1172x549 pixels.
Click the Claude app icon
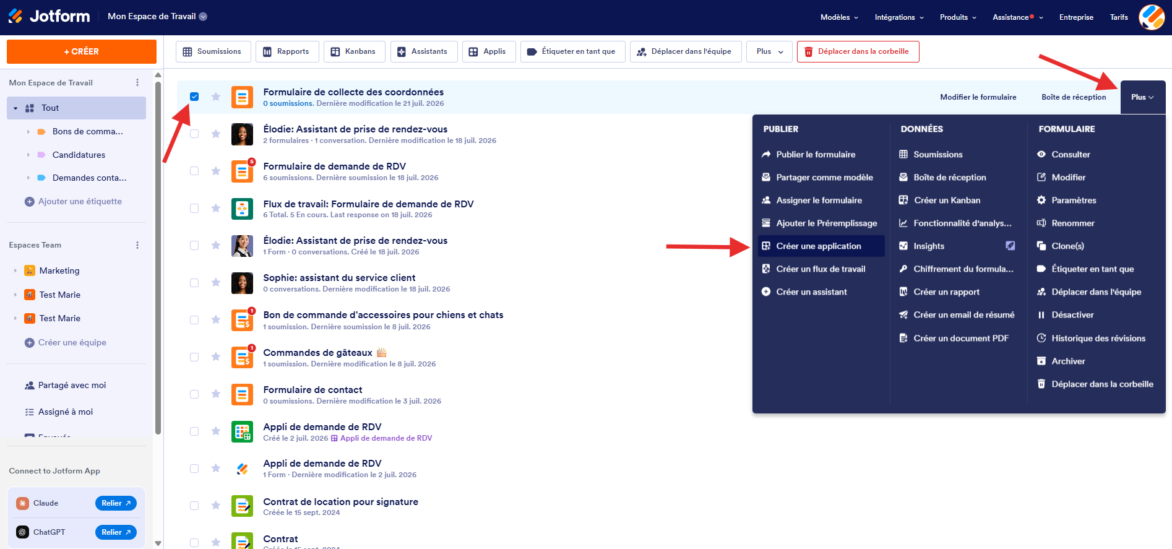pos(23,503)
